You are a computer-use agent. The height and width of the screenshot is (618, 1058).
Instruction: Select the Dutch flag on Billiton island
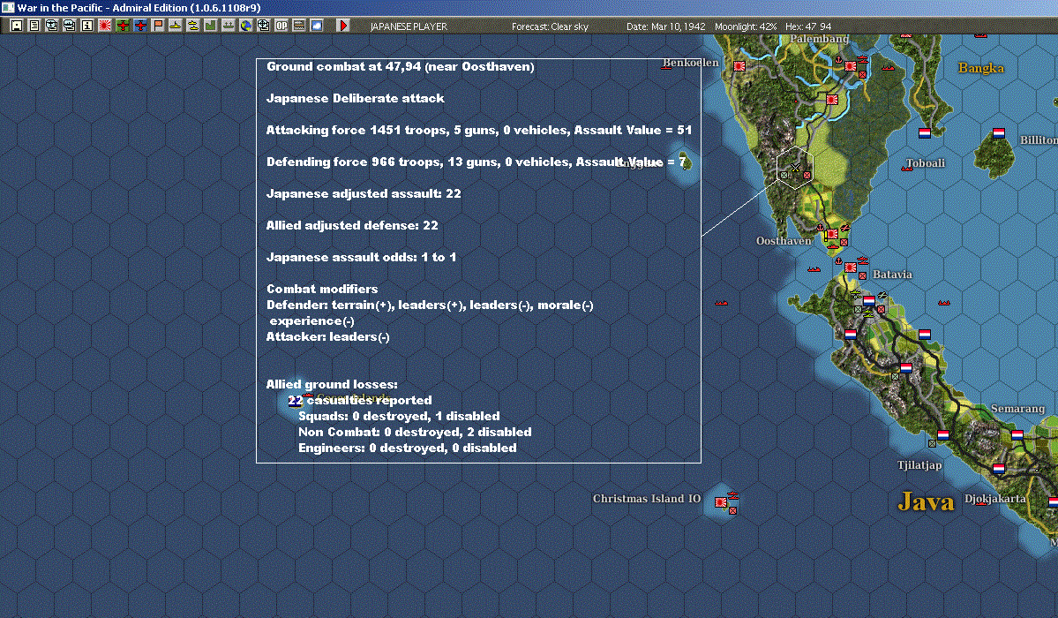(999, 133)
